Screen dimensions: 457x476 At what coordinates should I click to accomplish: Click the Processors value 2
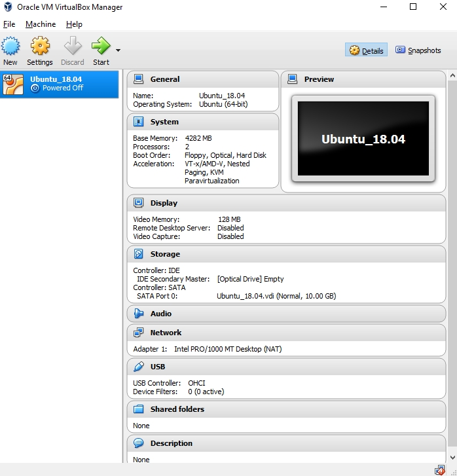pyautogui.click(x=187, y=147)
